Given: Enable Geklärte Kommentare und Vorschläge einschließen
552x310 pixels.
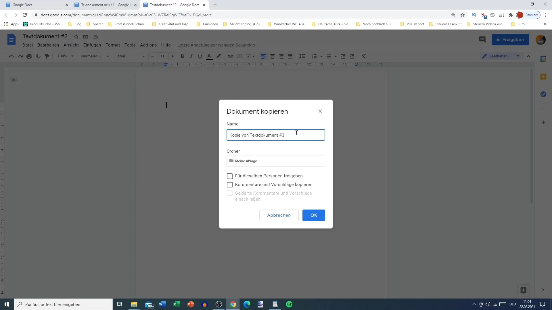Looking at the screenshot, I should (x=230, y=194).
